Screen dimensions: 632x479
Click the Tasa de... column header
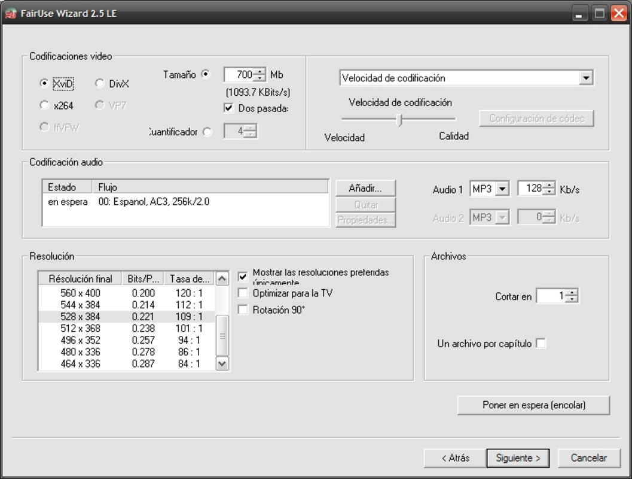[x=189, y=279]
